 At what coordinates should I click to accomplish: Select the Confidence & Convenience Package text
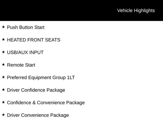(46, 103)
